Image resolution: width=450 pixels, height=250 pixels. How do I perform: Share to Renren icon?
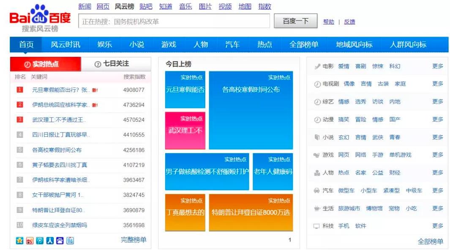point(50,241)
